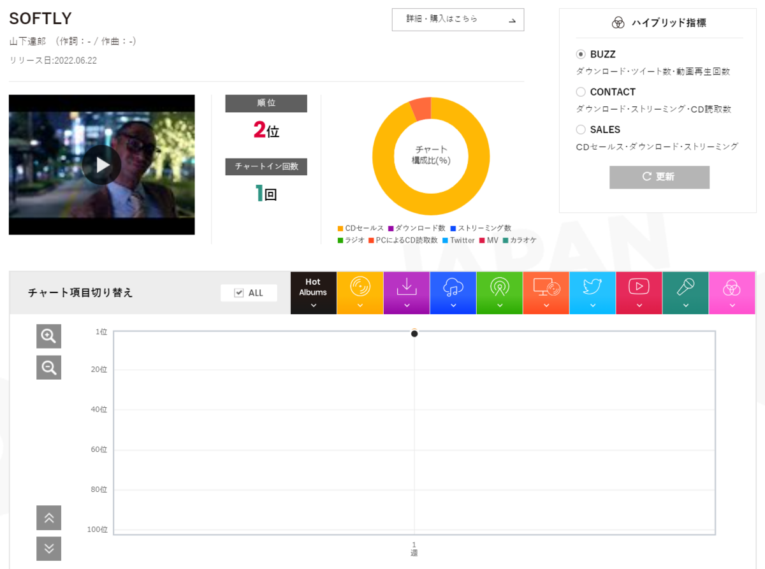Click the チャート項目切り替え heading
765x569 pixels.
click(80, 293)
